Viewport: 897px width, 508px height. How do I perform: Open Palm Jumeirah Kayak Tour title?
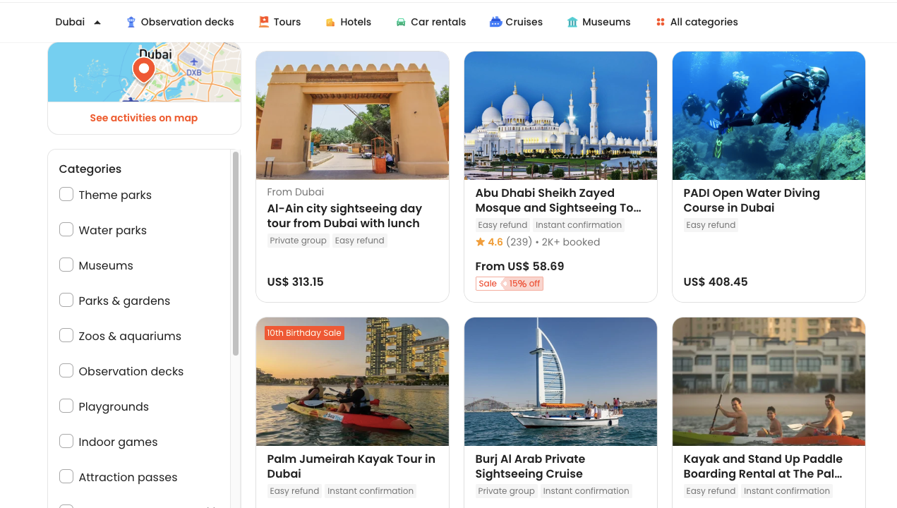[351, 466]
